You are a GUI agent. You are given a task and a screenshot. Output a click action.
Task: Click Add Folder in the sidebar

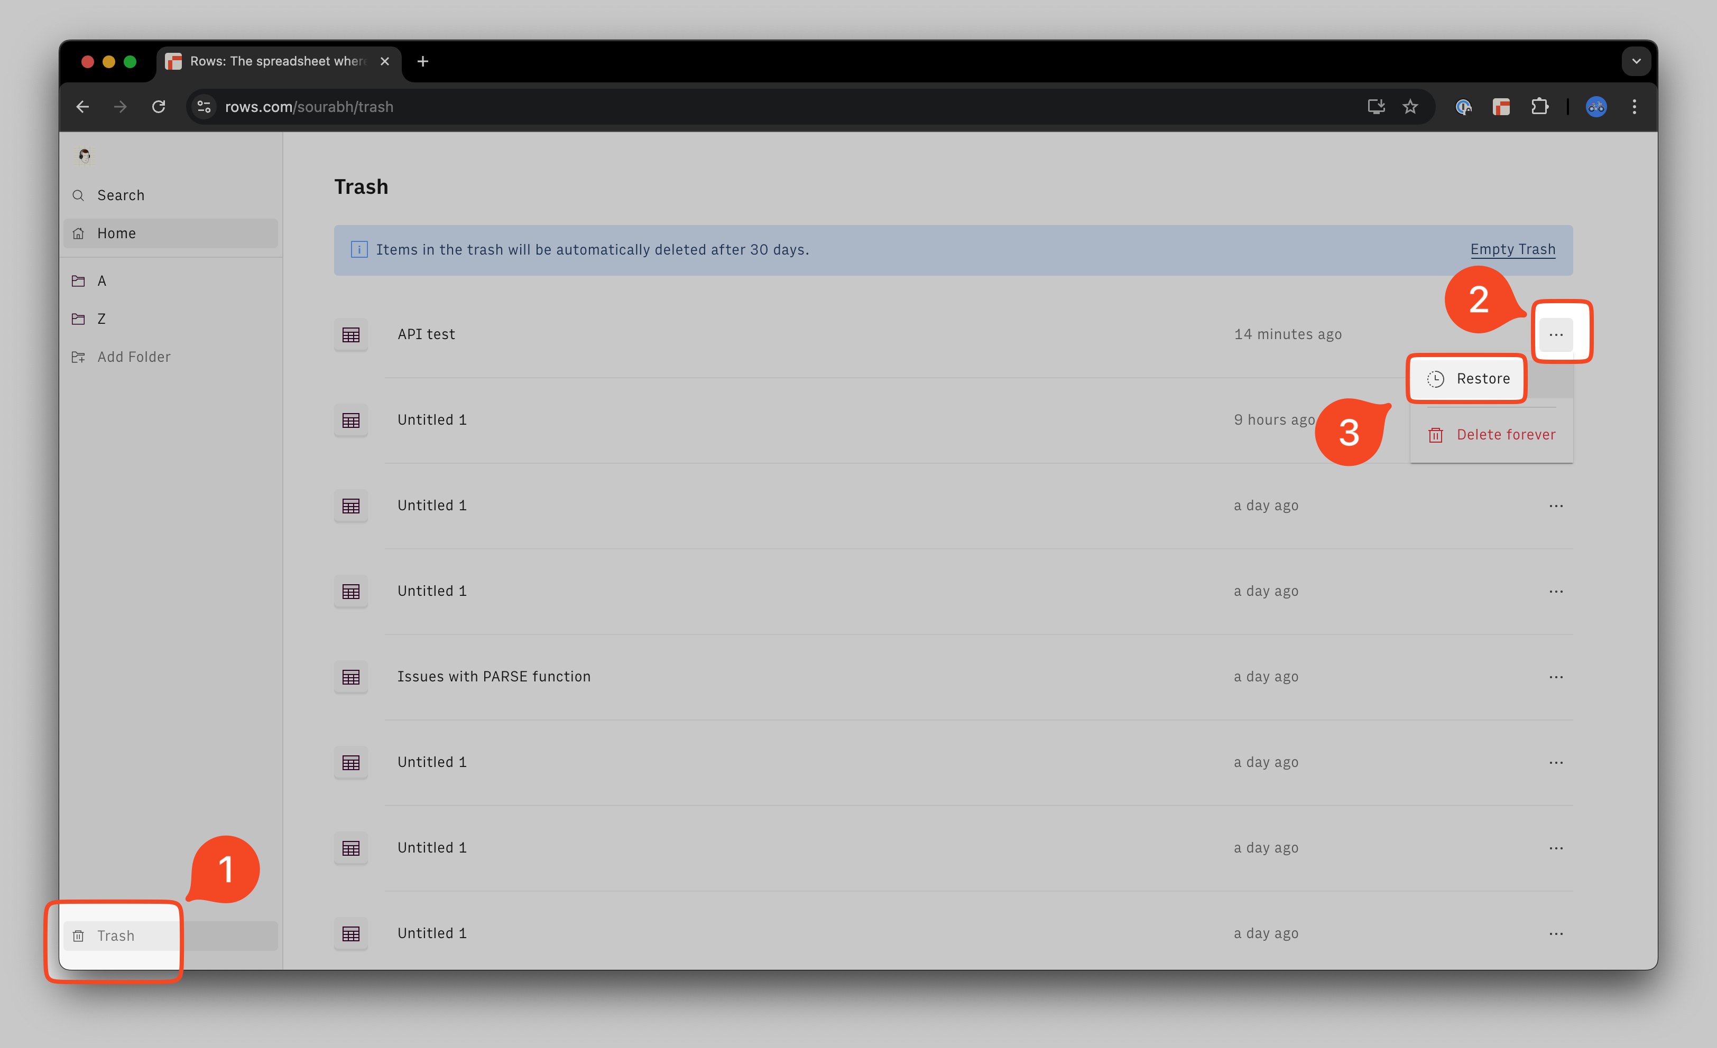click(x=133, y=357)
